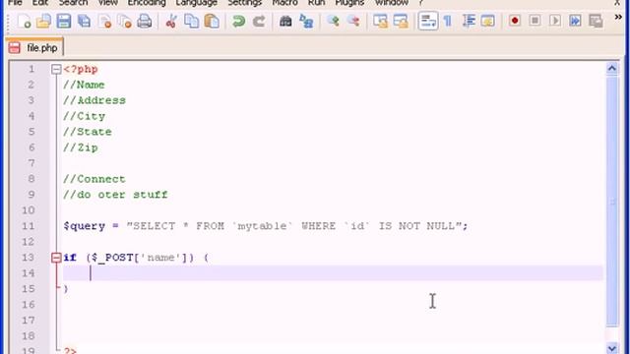Zoom out using the toolbar icon
630x354 pixels.
click(x=353, y=21)
